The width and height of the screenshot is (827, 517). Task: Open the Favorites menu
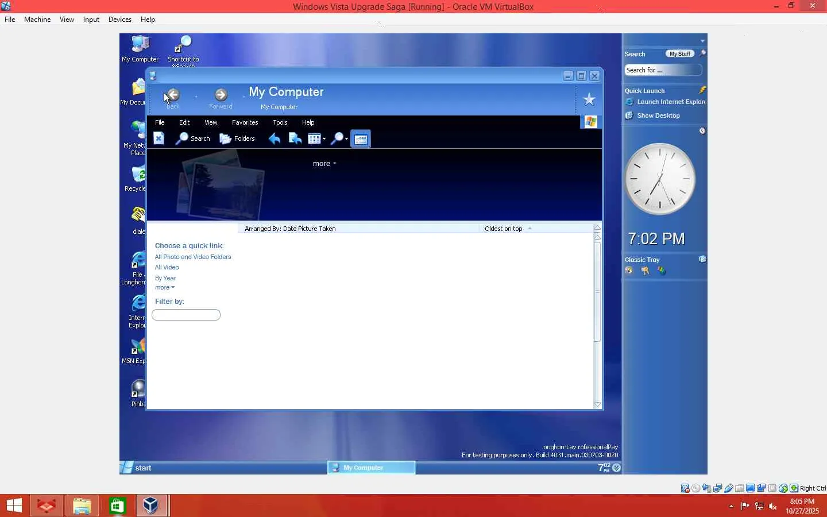(x=245, y=122)
